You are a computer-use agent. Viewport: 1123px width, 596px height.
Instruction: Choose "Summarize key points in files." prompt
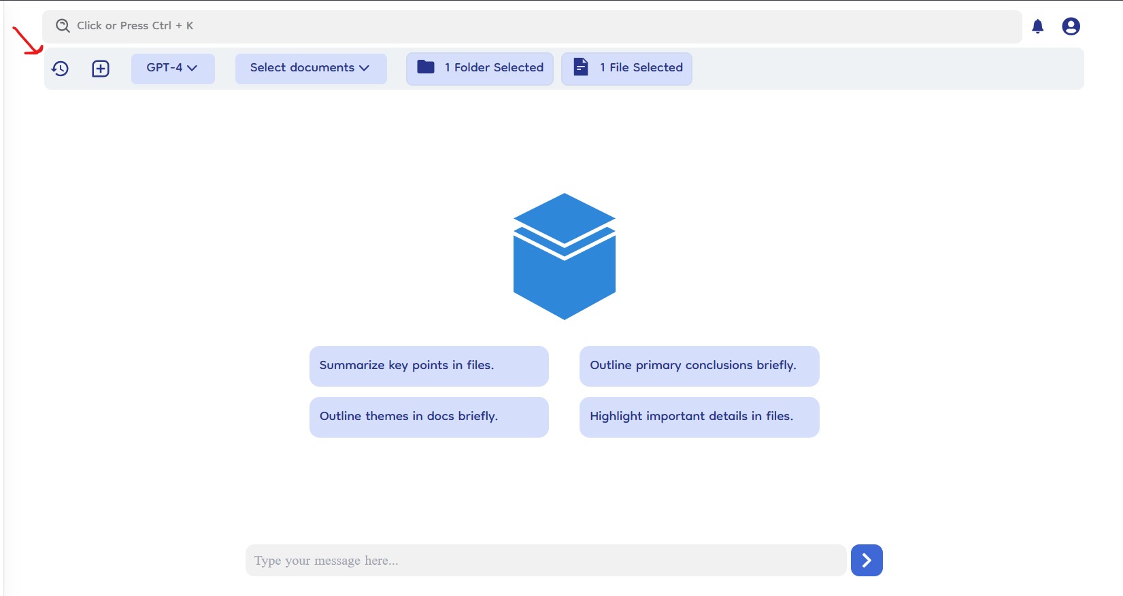pyautogui.click(x=429, y=366)
